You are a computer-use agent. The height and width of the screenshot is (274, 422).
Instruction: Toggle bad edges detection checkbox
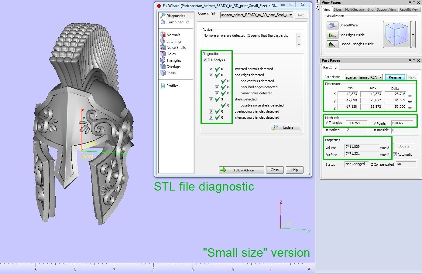coord(211,75)
